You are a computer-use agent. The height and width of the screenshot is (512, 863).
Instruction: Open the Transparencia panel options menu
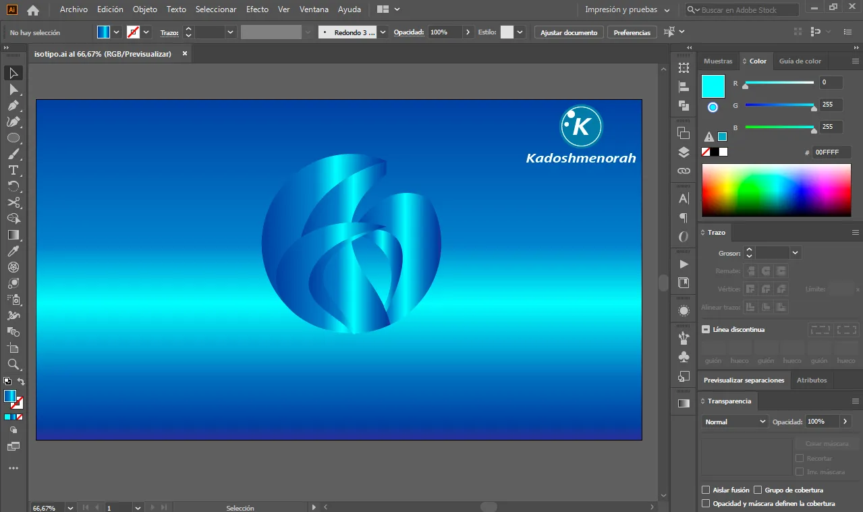pyautogui.click(x=855, y=401)
